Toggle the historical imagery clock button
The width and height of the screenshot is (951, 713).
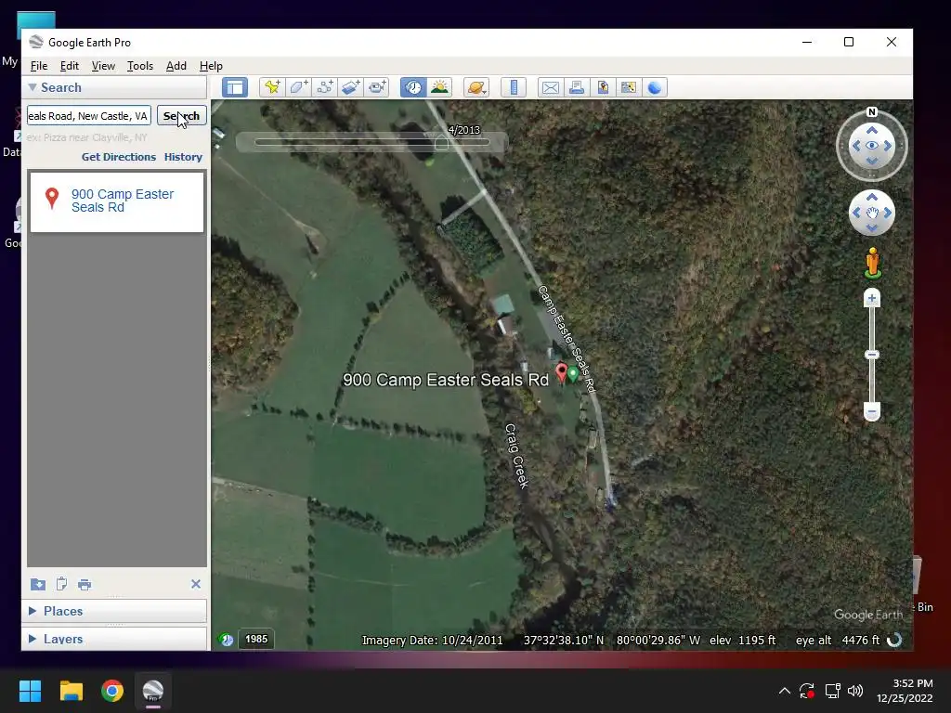tap(413, 87)
